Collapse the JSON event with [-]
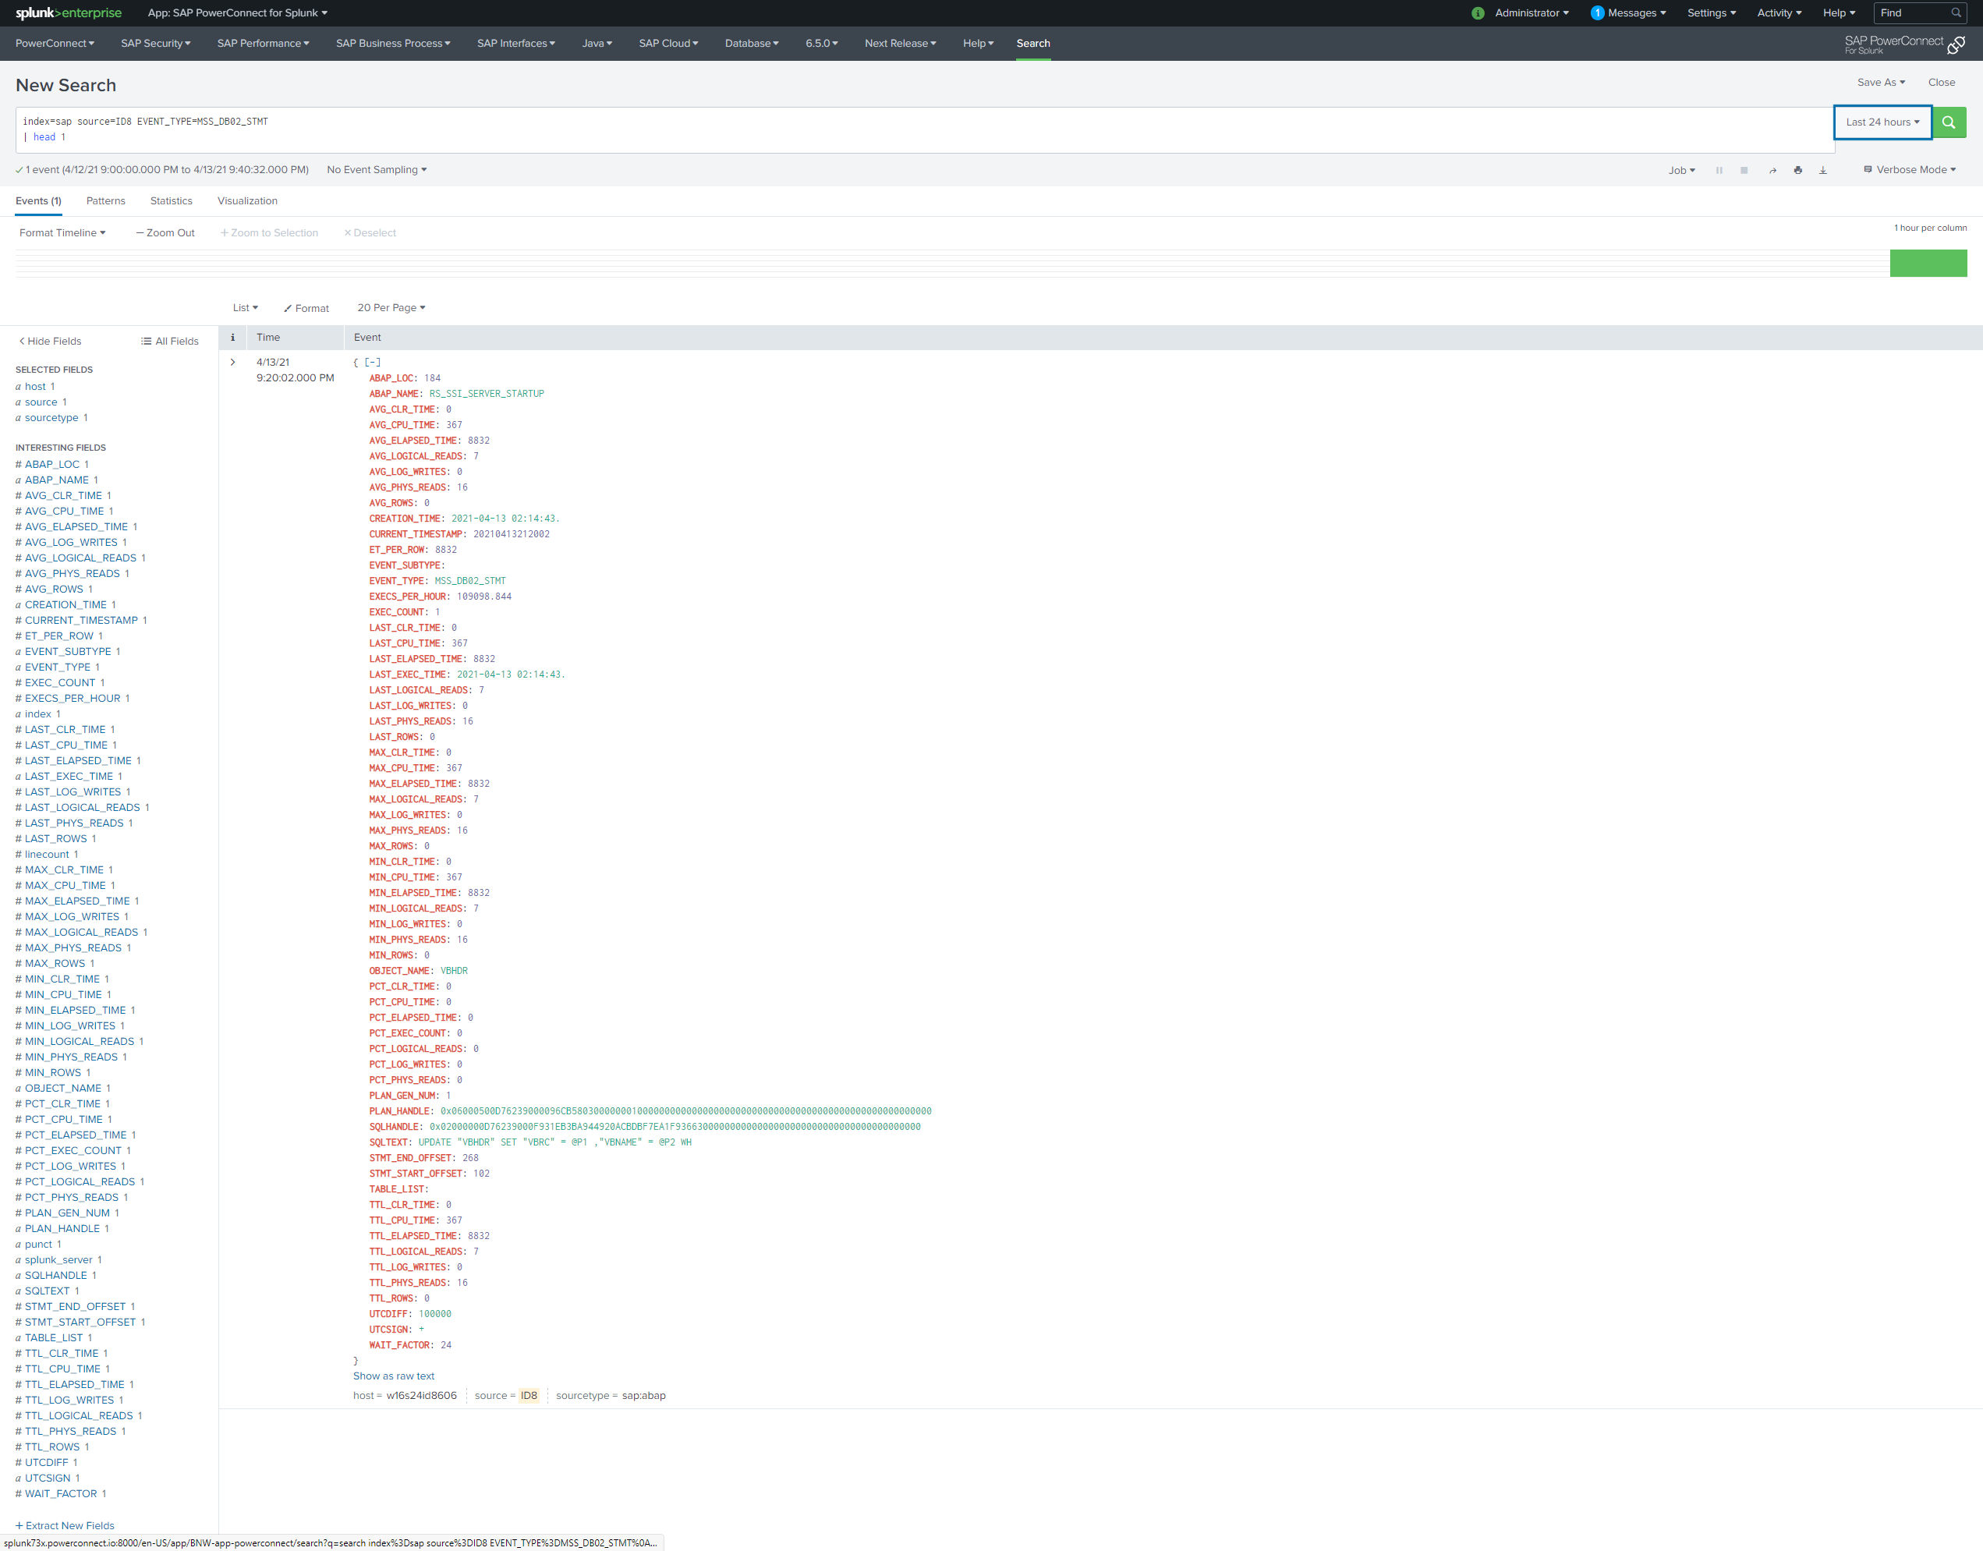This screenshot has height=1551, width=1983. click(x=372, y=363)
